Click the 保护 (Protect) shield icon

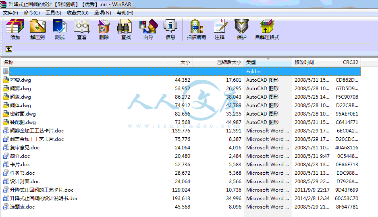[x=241, y=26]
